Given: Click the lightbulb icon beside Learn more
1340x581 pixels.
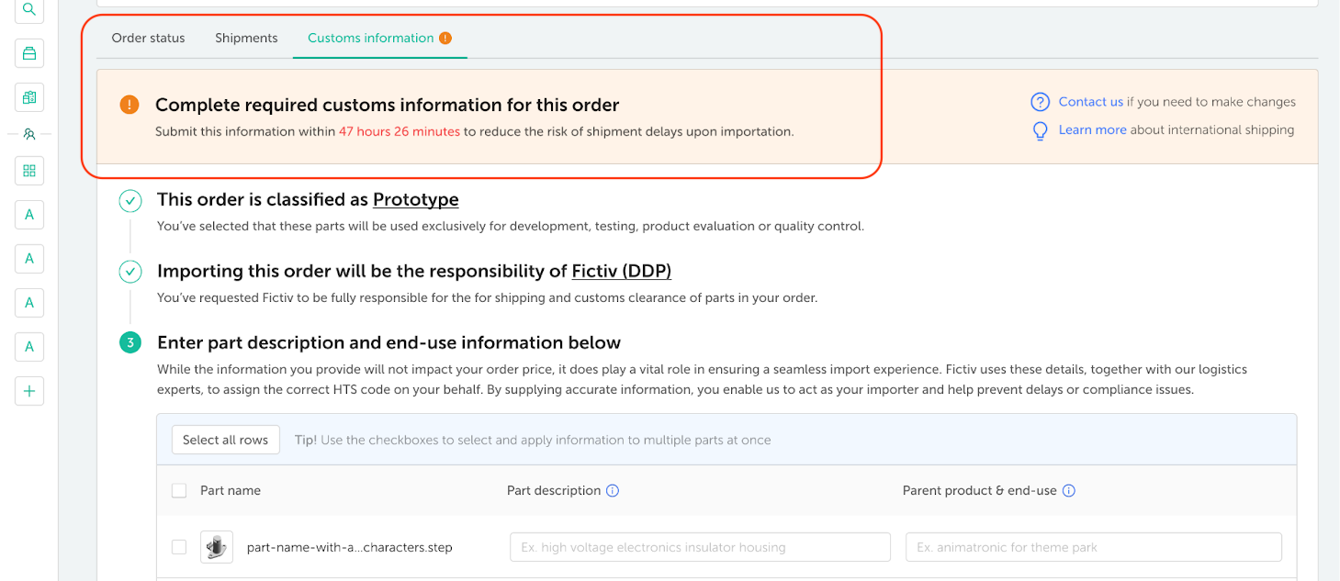Looking at the screenshot, I should (x=1040, y=130).
